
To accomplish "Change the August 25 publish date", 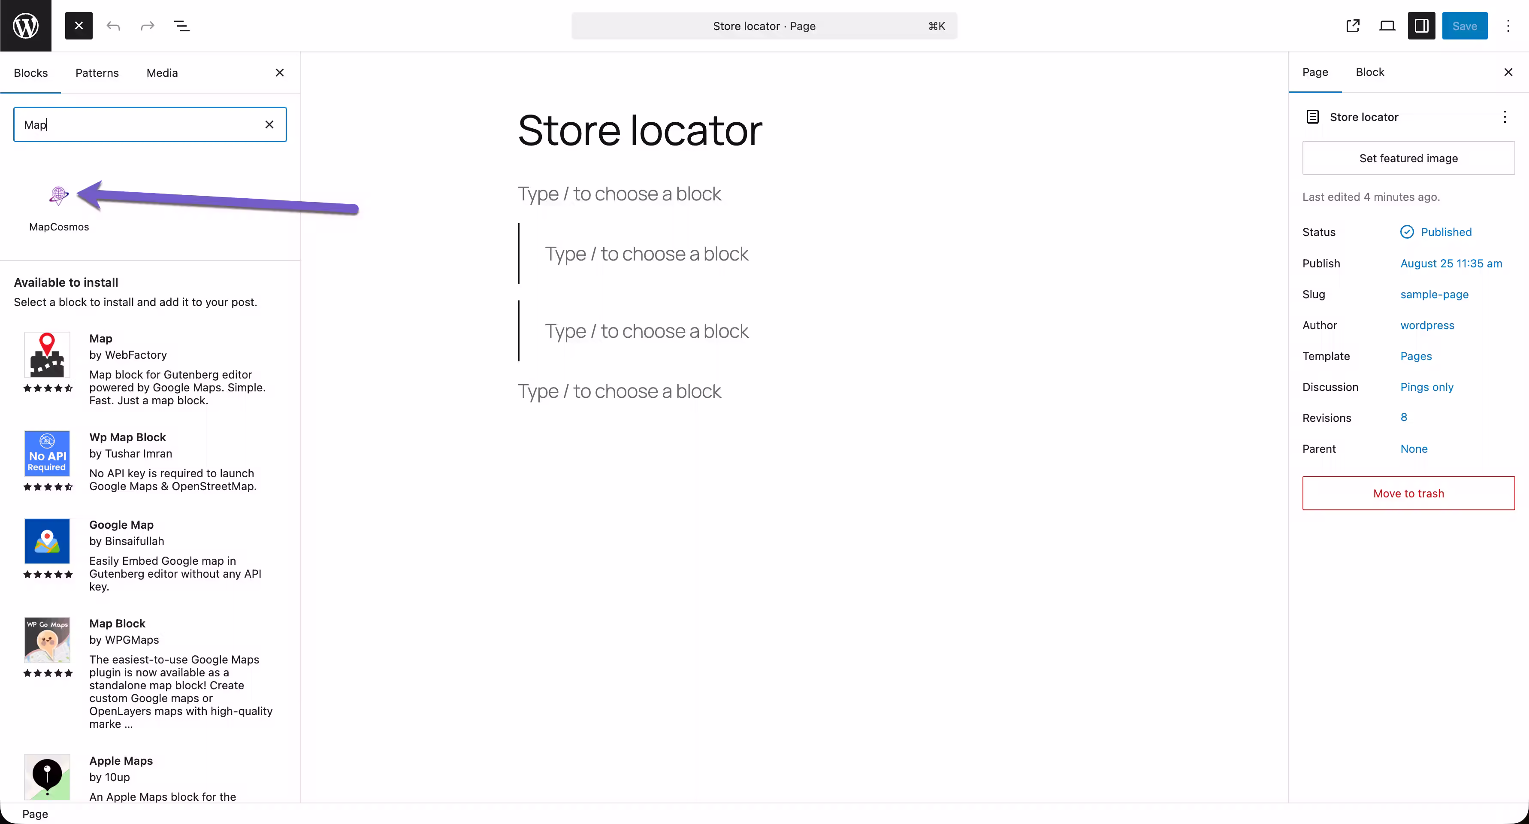I will [x=1450, y=263].
